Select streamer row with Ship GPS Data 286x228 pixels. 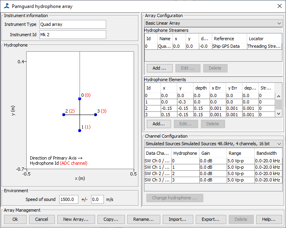[213, 46]
